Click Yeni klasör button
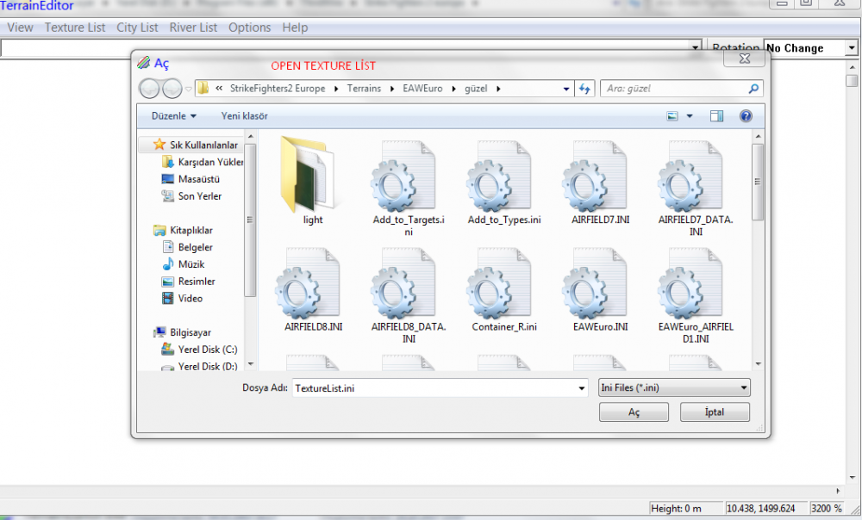 pyautogui.click(x=244, y=116)
